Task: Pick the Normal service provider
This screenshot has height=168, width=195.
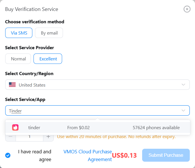Action: pos(18,59)
